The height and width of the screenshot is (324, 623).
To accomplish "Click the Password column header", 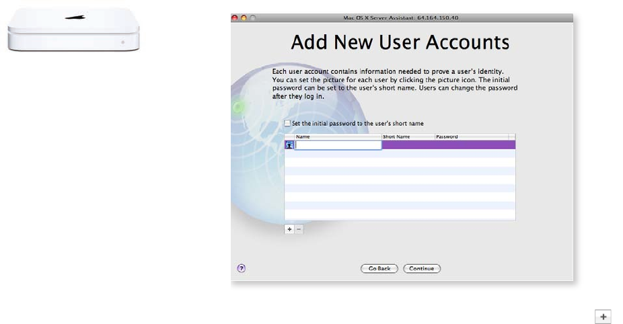I will [x=472, y=136].
